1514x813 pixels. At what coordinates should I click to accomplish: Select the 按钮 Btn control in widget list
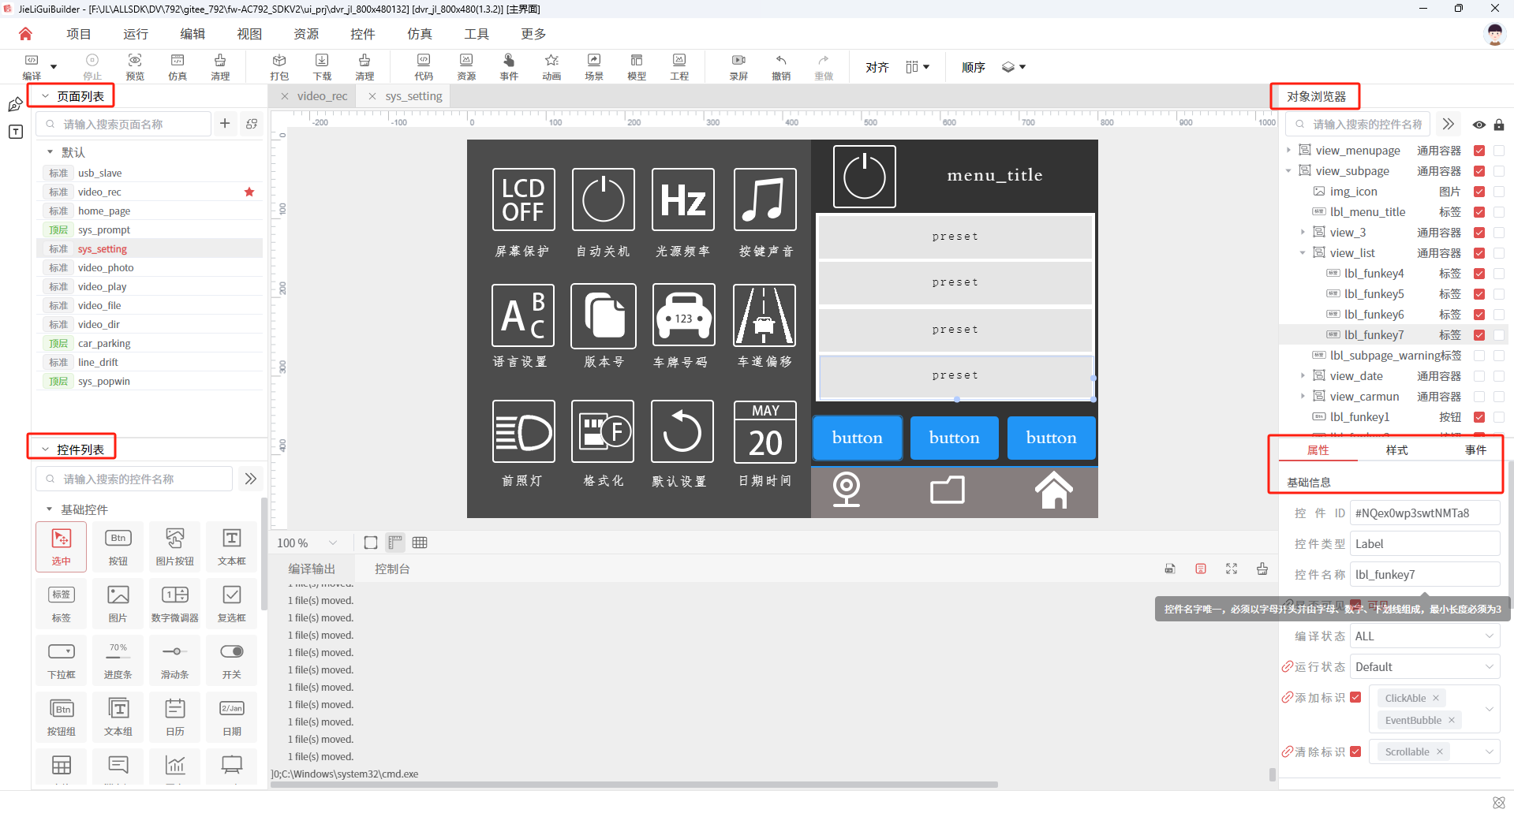pyautogui.click(x=118, y=546)
